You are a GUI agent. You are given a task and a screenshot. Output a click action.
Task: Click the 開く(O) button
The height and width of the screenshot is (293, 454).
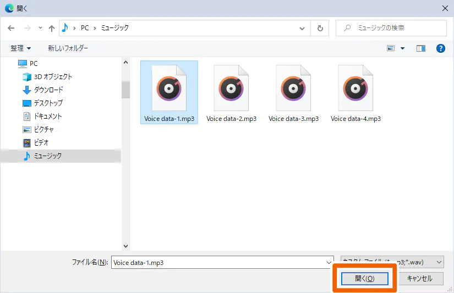tap(364, 279)
